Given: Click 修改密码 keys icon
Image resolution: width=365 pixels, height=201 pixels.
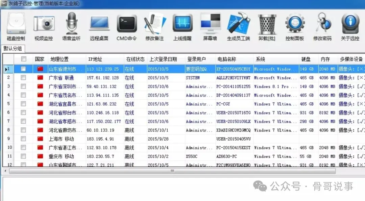Looking at the screenshot, I should point(322,26).
